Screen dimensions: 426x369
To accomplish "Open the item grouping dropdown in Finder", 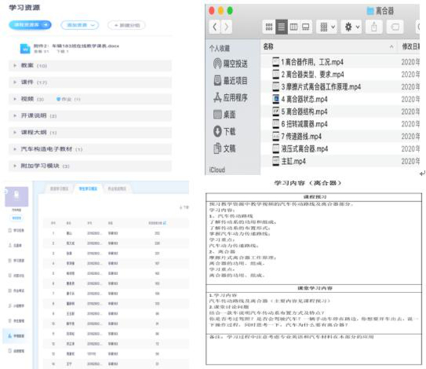I will click(x=326, y=27).
